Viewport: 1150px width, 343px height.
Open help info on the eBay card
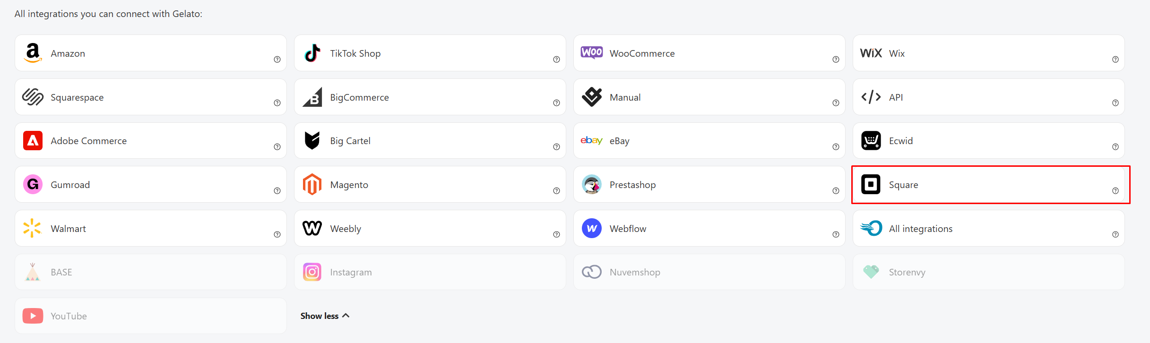[836, 147]
